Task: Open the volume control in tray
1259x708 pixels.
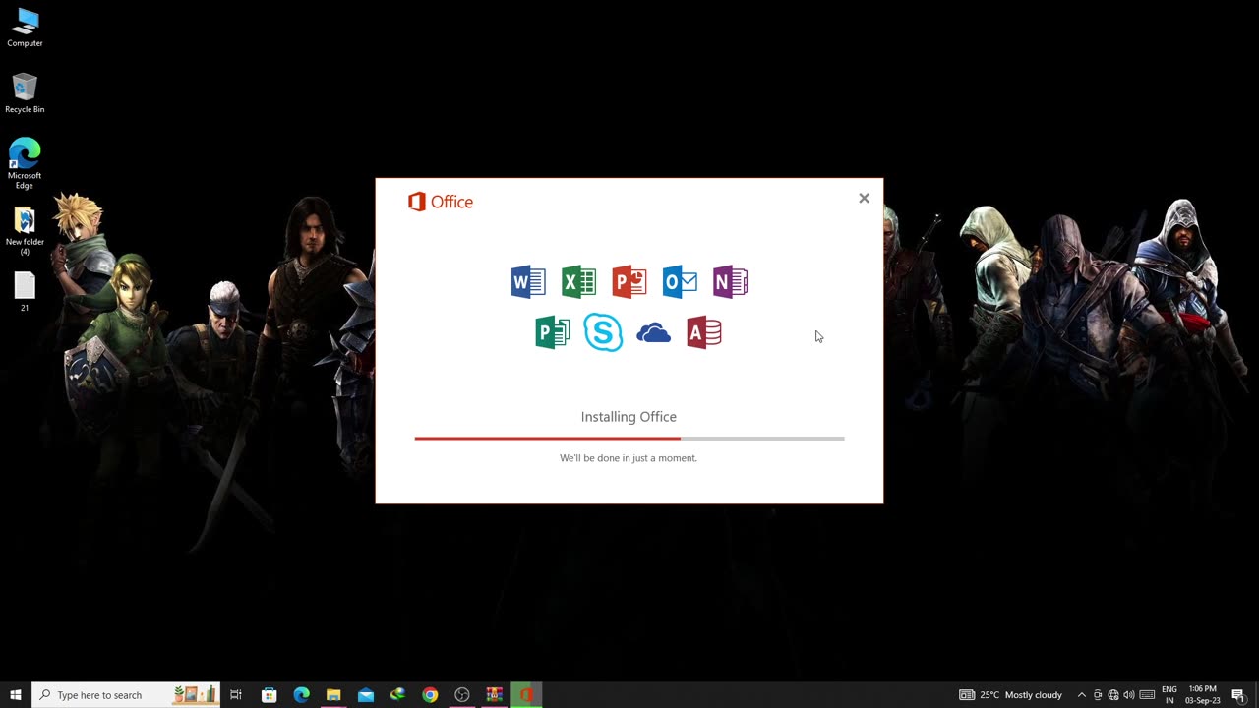Action: (x=1129, y=695)
